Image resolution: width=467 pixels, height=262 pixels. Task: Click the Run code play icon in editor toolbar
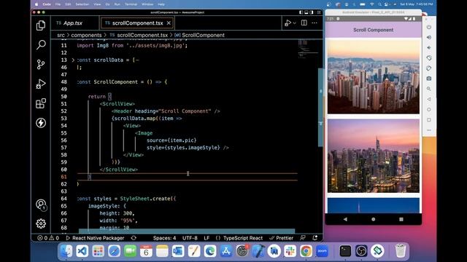[x=287, y=23]
